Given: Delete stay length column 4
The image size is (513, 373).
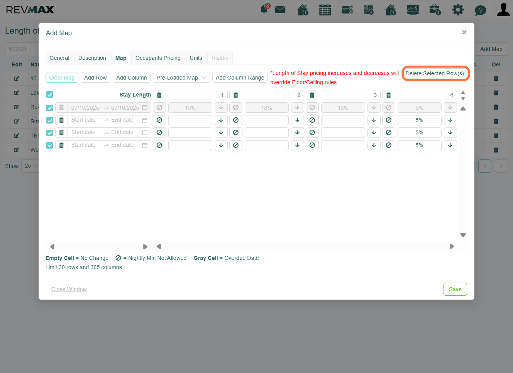Looking at the screenshot, I should (389, 95).
